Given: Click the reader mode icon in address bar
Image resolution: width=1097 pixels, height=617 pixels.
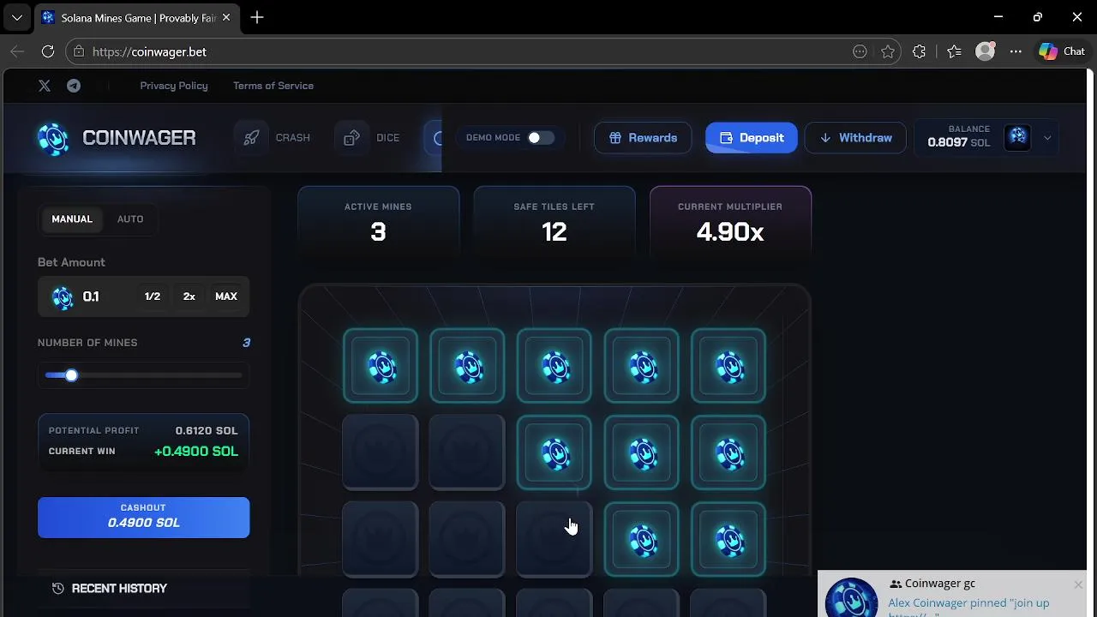Looking at the screenshot, I should tap(860, 51).
